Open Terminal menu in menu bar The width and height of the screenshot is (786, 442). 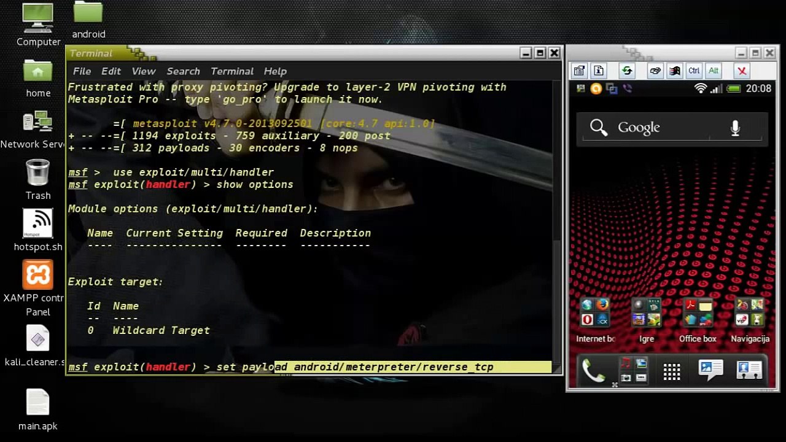point(232,71)
